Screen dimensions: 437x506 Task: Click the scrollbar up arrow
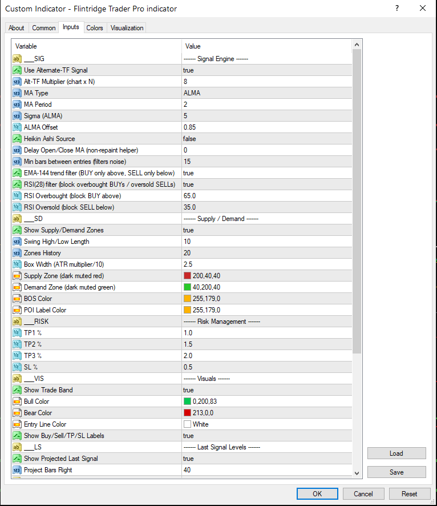[357, 45]
